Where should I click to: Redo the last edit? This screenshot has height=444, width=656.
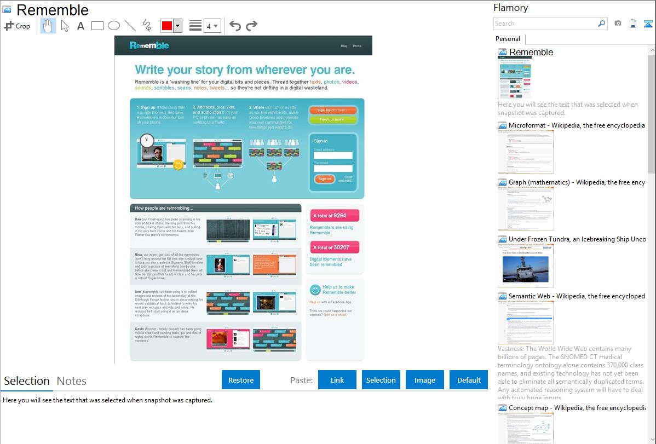(251, 26)
